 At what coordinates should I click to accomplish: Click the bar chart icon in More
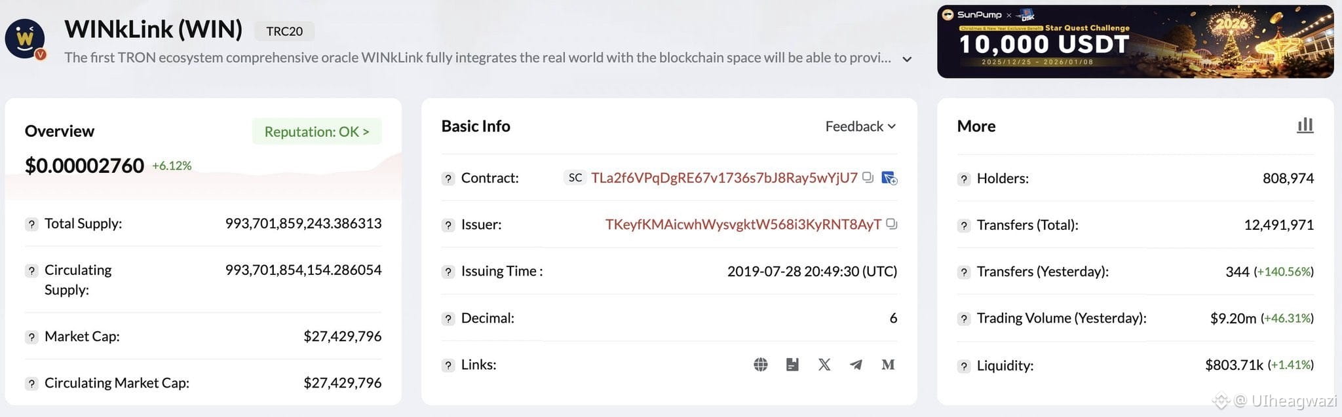pyautogui.click(x=1305, y=125)
